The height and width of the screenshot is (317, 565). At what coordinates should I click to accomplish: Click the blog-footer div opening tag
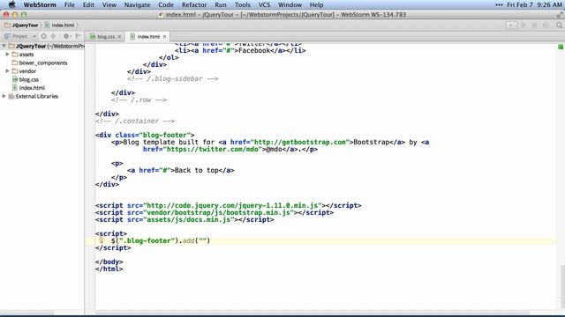click(x=145, y=135)
